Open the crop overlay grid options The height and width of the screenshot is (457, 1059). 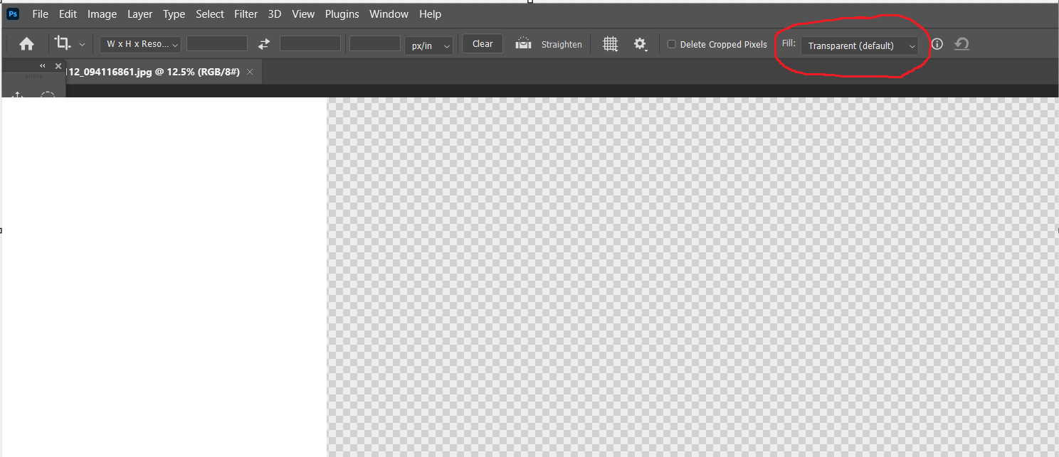tap(610, 43)
